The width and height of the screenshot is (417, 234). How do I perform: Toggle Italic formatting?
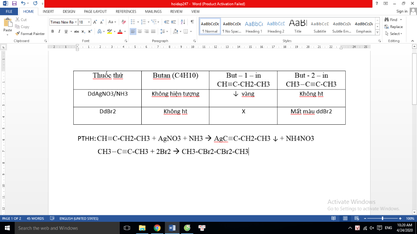coord(59,32)
